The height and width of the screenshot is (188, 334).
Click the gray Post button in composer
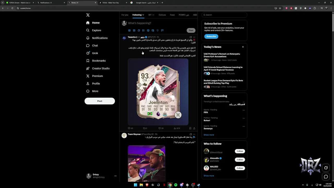coord(191,30)
